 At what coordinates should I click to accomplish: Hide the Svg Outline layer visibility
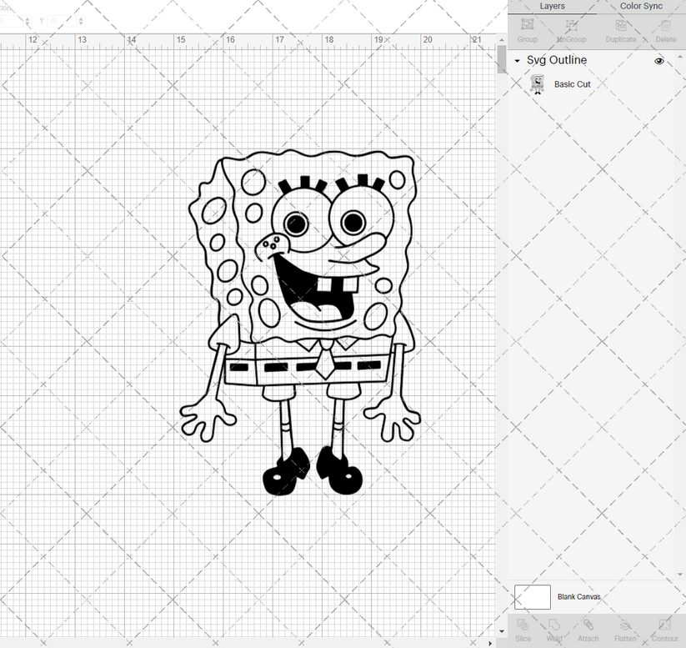coord(659,60)
